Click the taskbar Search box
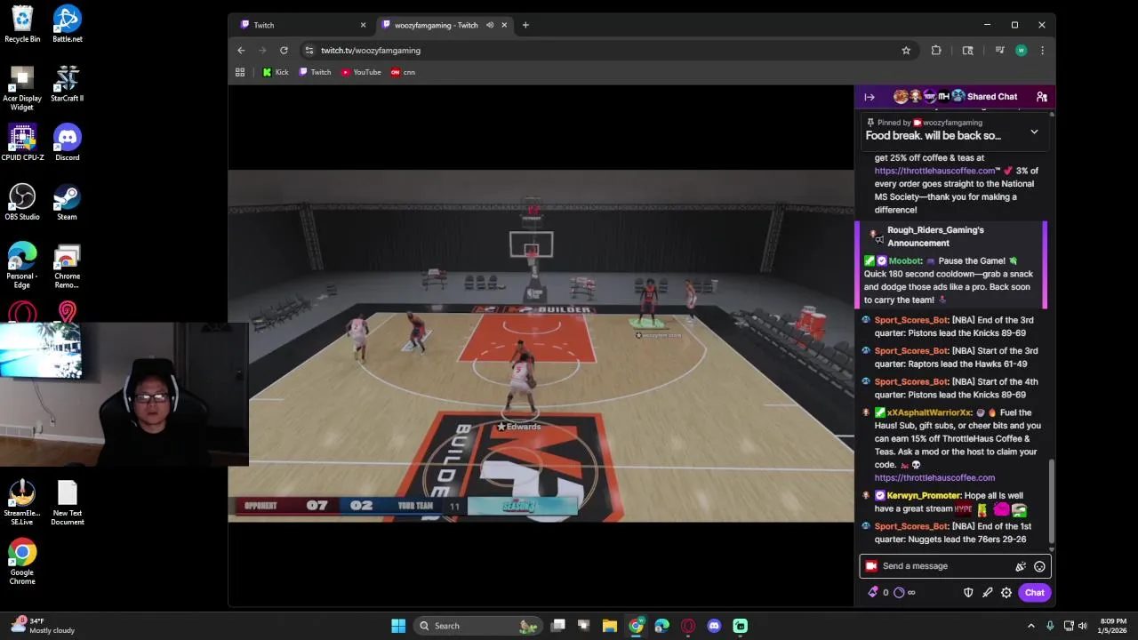 (x=478, y=626)
